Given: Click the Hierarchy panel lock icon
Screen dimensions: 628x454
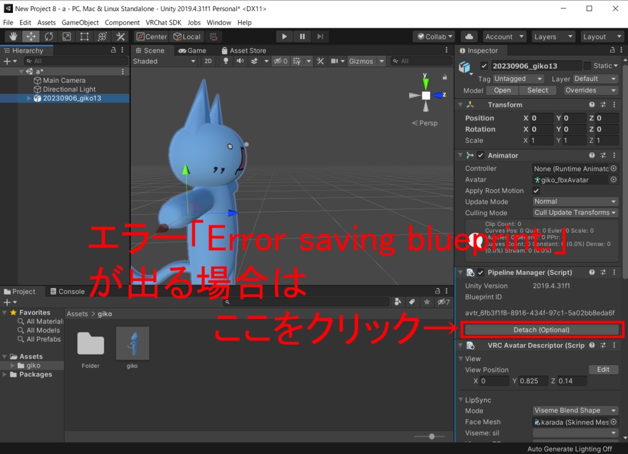Looking at the screenshot, I should coord(113,50).
